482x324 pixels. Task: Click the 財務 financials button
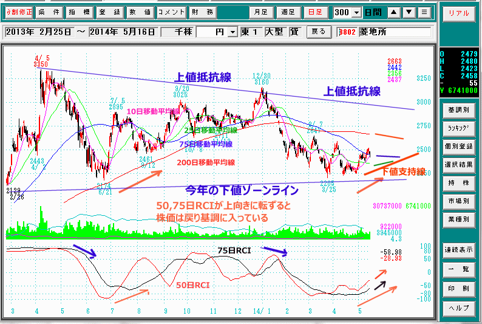(x=203, y=12)
